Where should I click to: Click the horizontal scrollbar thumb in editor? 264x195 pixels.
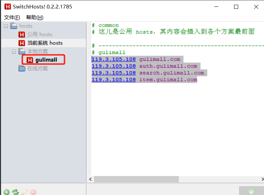pos(136,179)
